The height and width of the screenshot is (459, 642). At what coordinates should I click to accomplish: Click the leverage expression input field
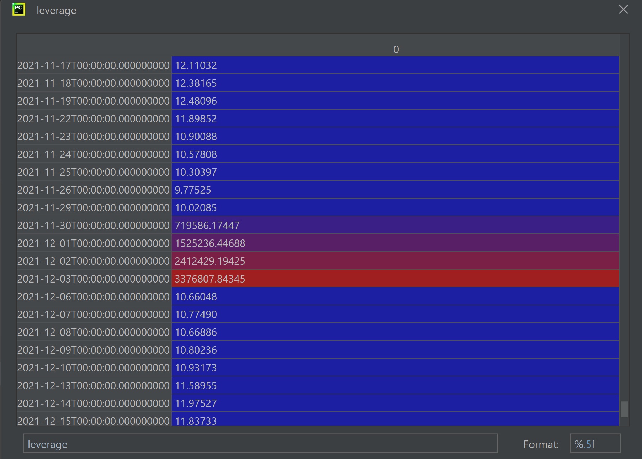(260, 444)
